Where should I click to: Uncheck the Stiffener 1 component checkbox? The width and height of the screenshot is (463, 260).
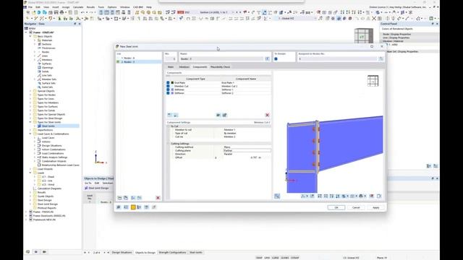tap(168, 90)
